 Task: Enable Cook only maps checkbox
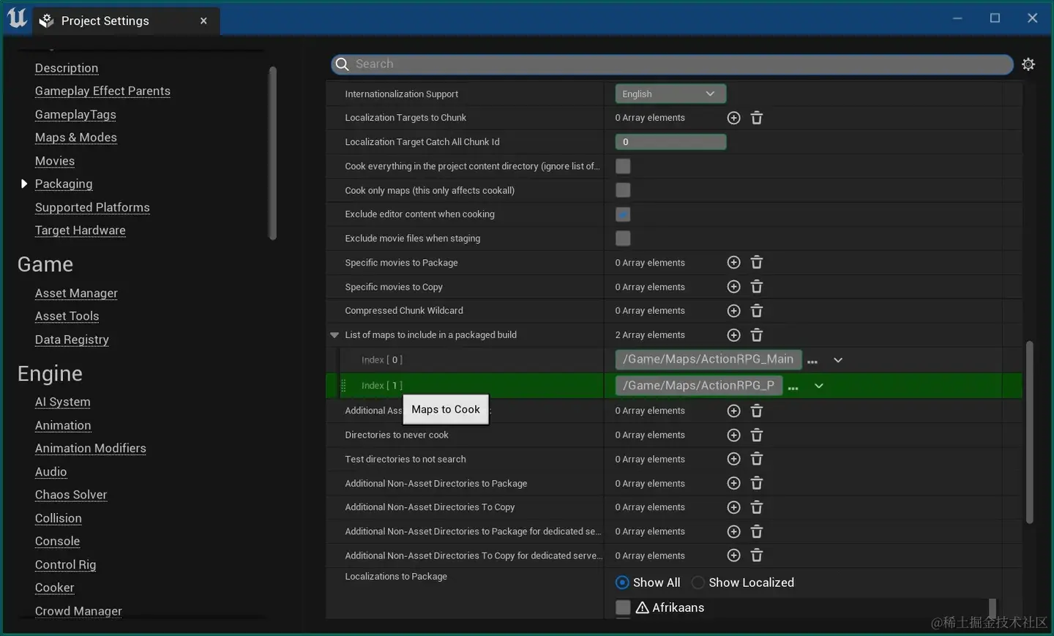tap(623, 190)
